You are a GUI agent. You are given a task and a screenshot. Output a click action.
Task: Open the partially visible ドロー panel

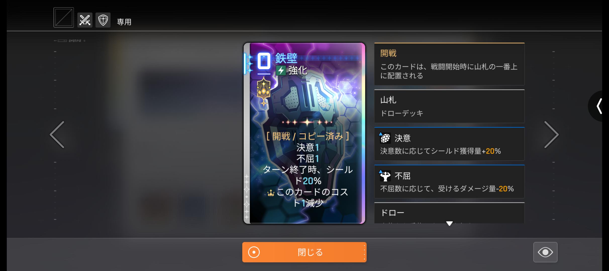pos(449,213)
